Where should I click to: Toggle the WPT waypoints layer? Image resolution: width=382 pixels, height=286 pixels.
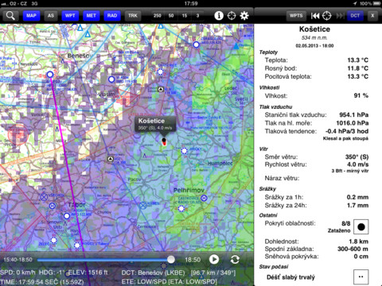(70, 16)
